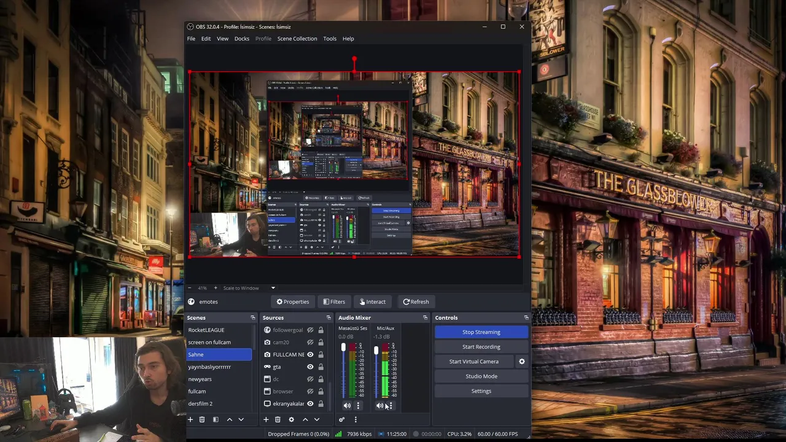Image resolution: width=786 pixels, height=442 pixels.
Task: Start the Virtual Camera
Action: pyautogui.click(x=474, y=362)
